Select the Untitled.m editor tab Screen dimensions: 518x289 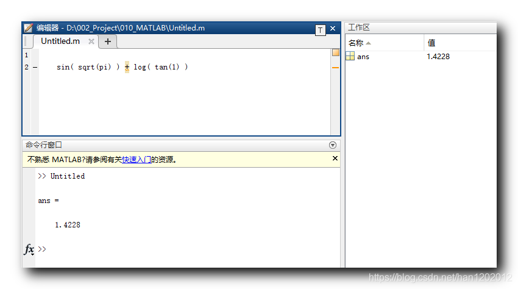pos(60,41)
